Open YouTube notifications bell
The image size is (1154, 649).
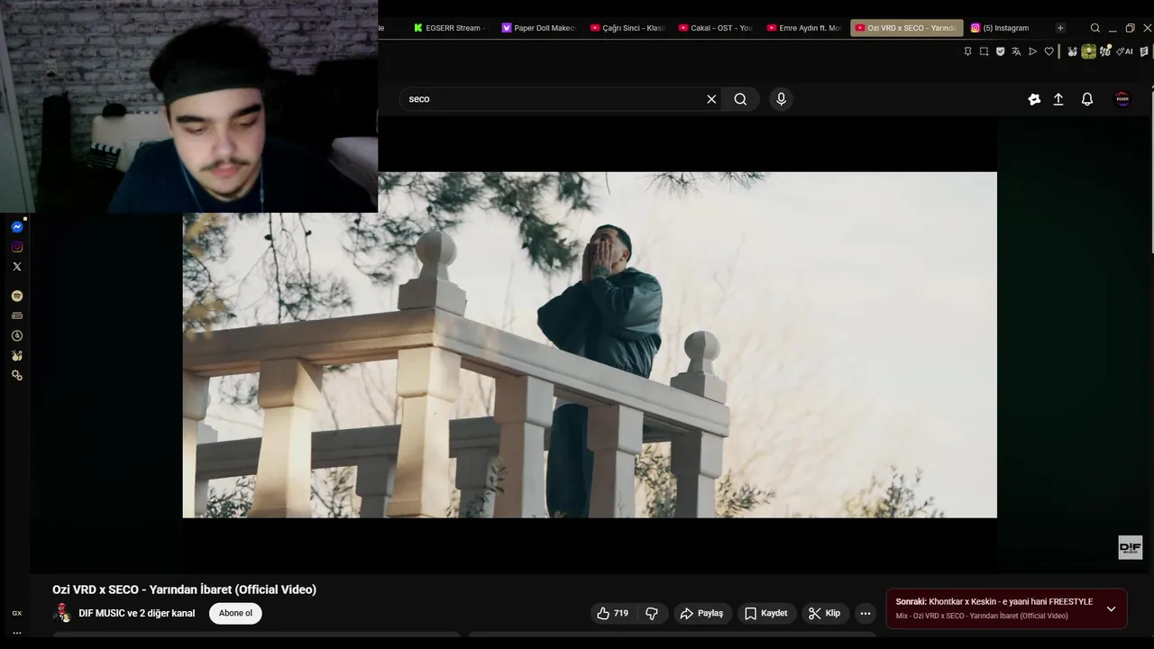click(x=1087, y=99)
